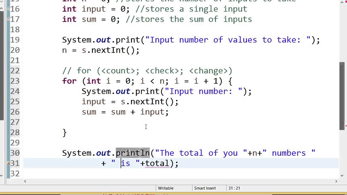347x195 pixels.
Task: Click the left panel vertical scrollbar thumb
Action: (2, 65)
